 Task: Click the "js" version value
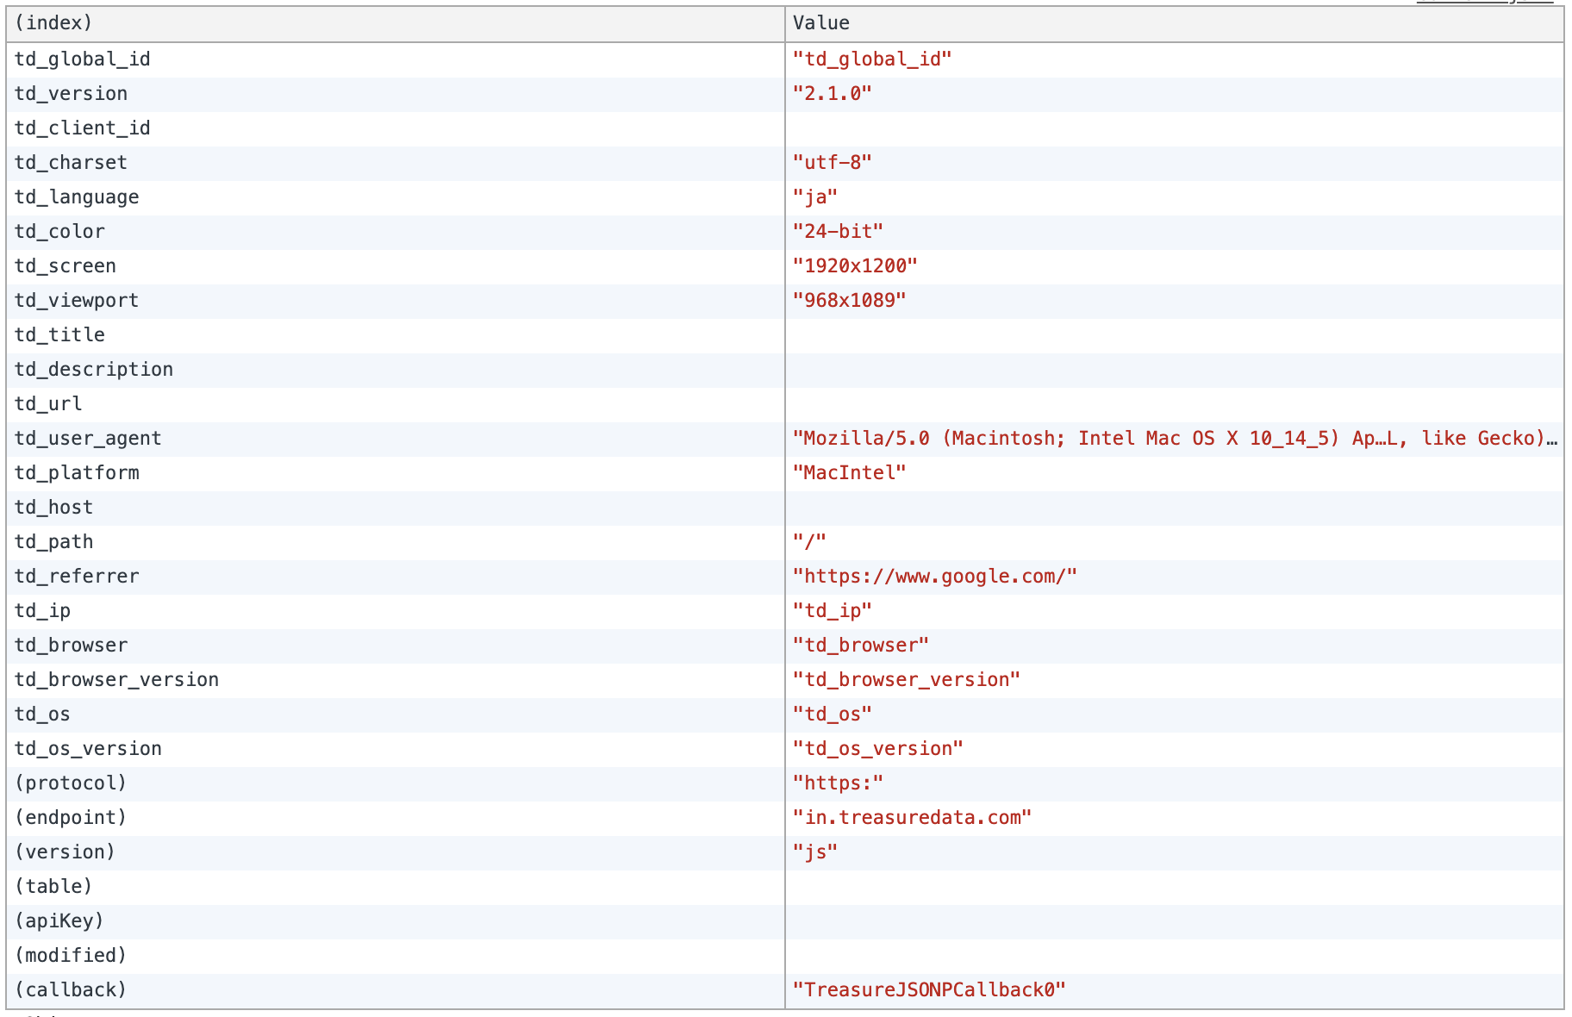815,852
